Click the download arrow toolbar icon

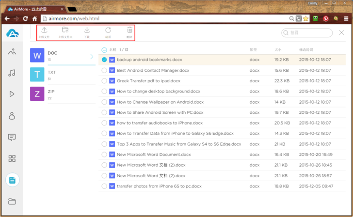click(x=87, y=31)
